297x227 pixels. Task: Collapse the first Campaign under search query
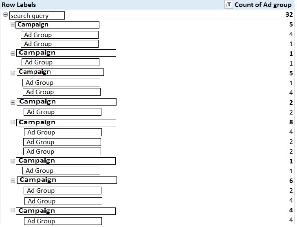13,25
